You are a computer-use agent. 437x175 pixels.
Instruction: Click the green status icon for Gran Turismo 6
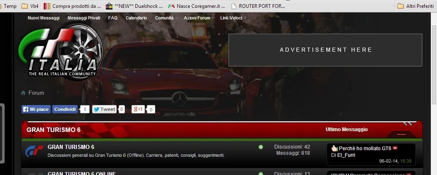[261, 147]
